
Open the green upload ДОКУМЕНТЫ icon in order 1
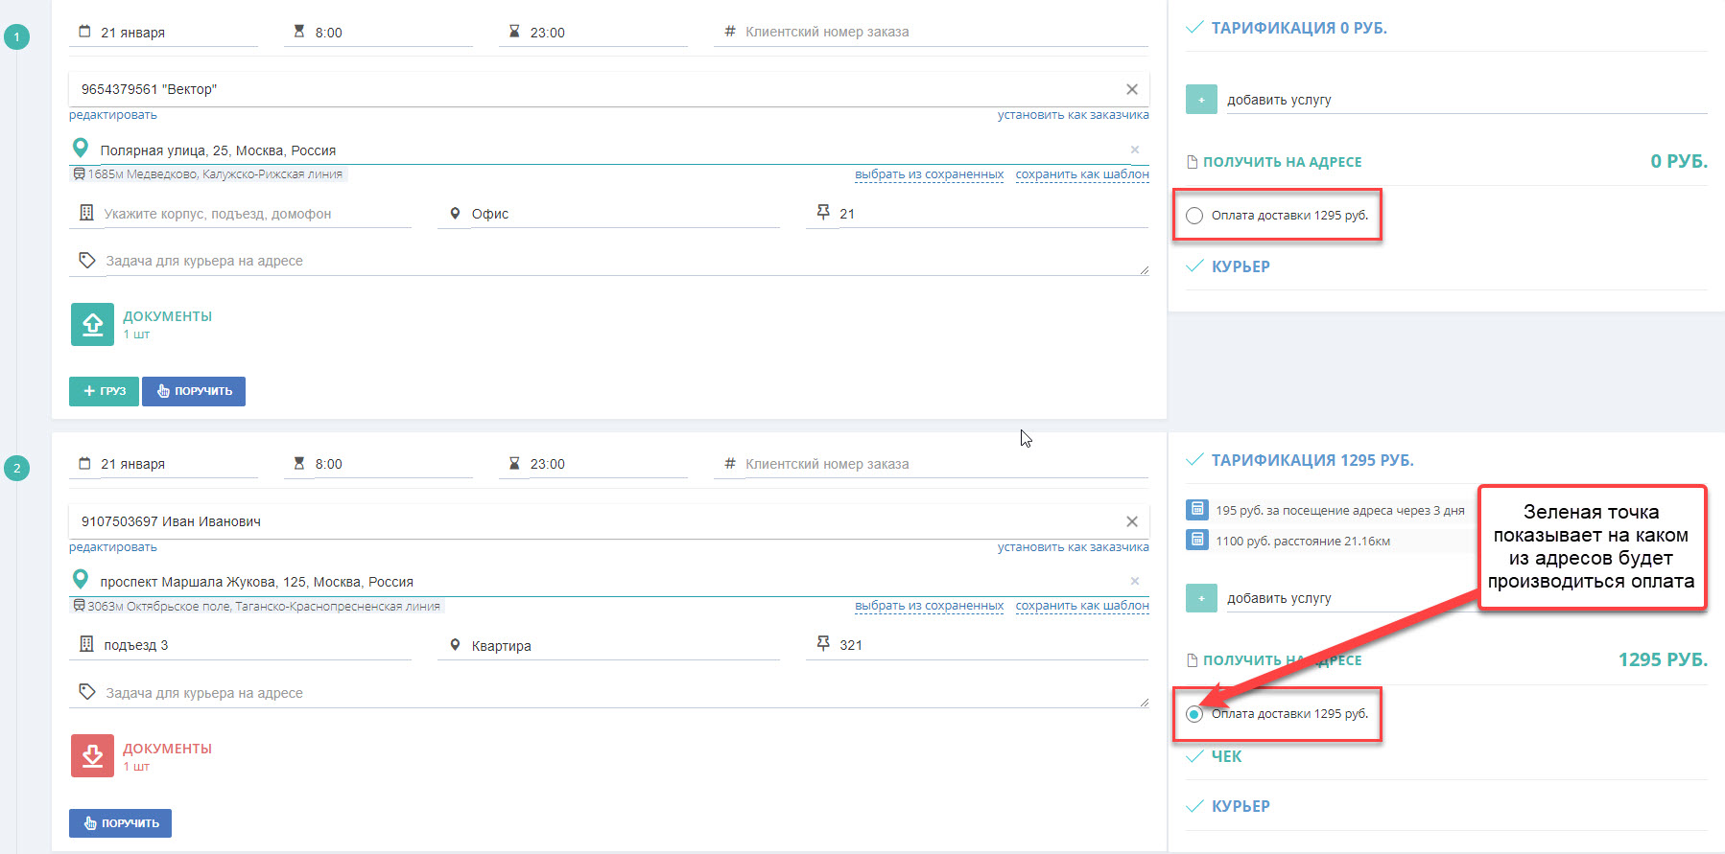tap(92, 324)
